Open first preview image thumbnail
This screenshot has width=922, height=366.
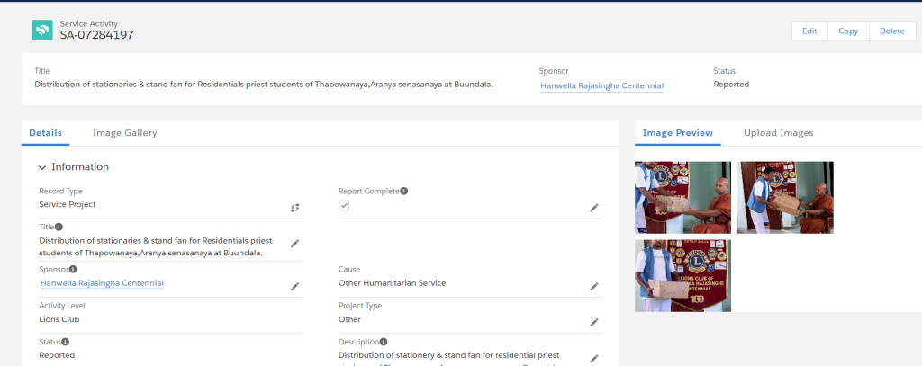point(682,198)
